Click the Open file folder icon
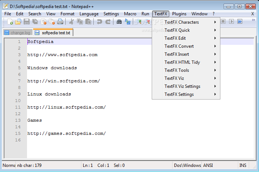This screenshot has width=259, height=172. pyautogui.click(x=18, y=21)
